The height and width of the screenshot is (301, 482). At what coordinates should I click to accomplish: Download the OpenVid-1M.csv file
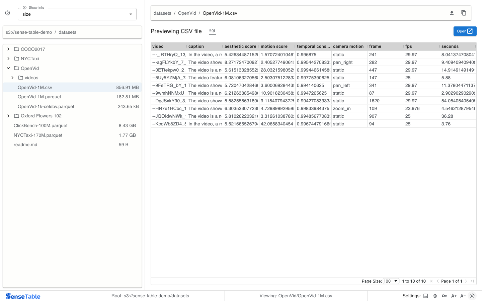click(x=452, y=13)
